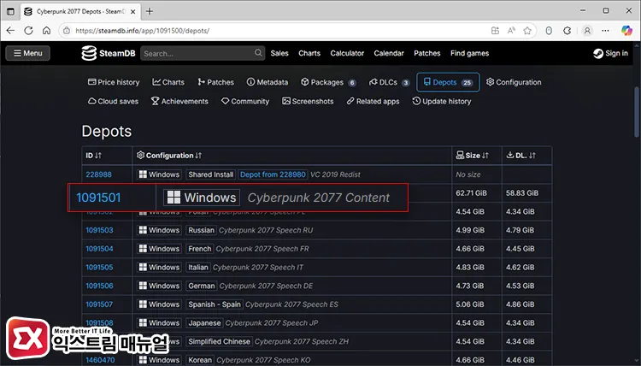The width and height of the screenshot is (641, 366).
Task: Open the Sales page
Action: click(279, 53)
